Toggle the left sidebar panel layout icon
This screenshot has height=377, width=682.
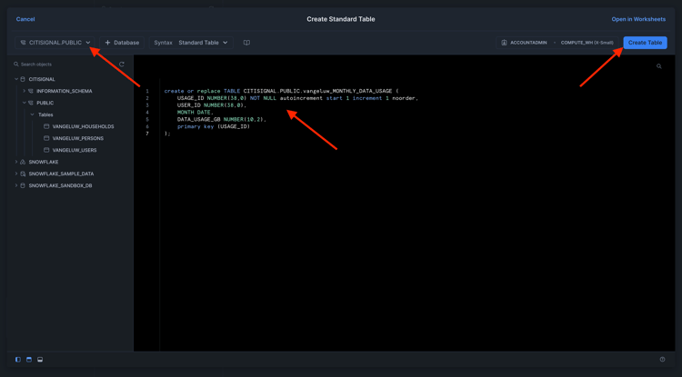[x=18, y=360]
